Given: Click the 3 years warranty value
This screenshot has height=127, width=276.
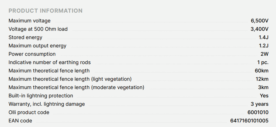Looking at the screenshot, I should [259, 104].
